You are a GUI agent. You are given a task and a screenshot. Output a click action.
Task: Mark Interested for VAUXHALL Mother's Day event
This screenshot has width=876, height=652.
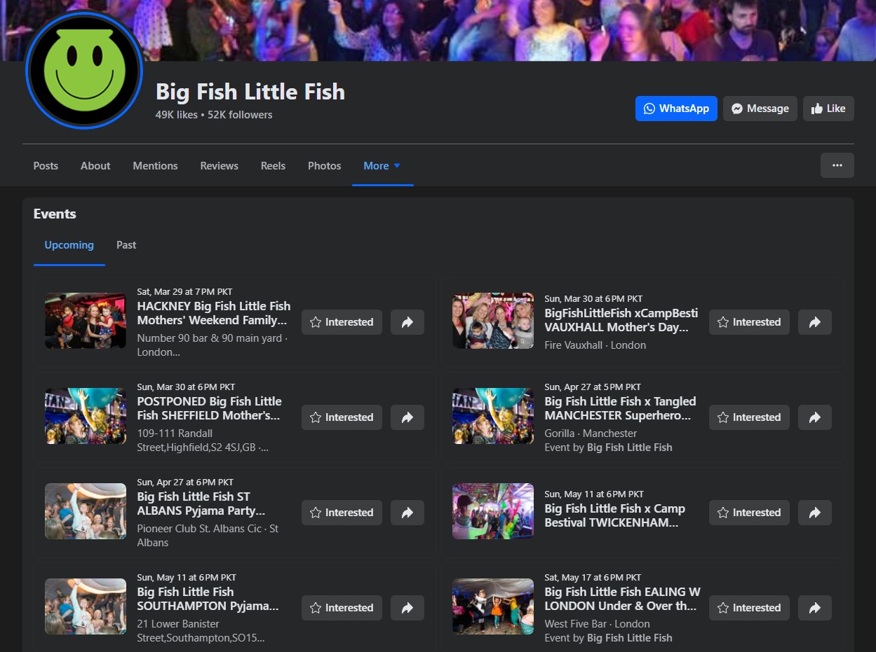click(x=750, y=322)
